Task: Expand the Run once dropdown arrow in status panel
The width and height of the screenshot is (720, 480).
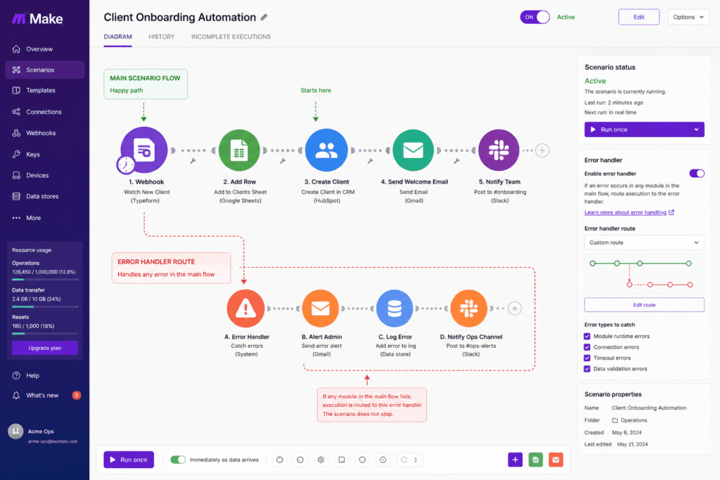Action: click(x=696, y=129)
